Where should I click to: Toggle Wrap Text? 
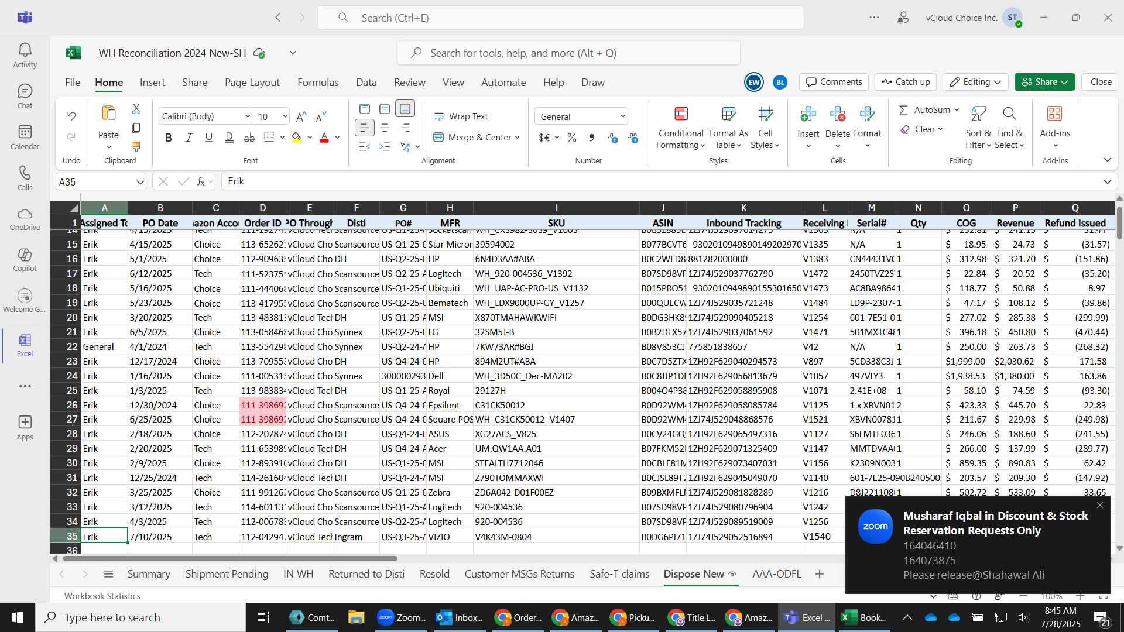click(x=461, y=116)
